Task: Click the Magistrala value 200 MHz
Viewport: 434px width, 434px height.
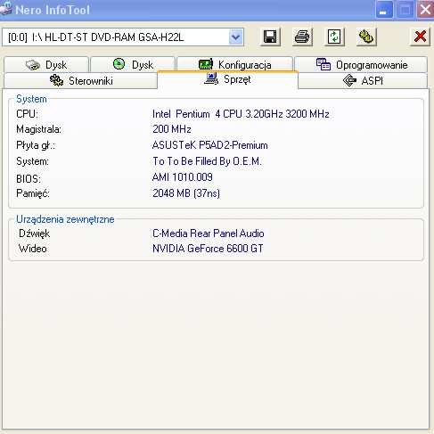Action: [172, 129]
